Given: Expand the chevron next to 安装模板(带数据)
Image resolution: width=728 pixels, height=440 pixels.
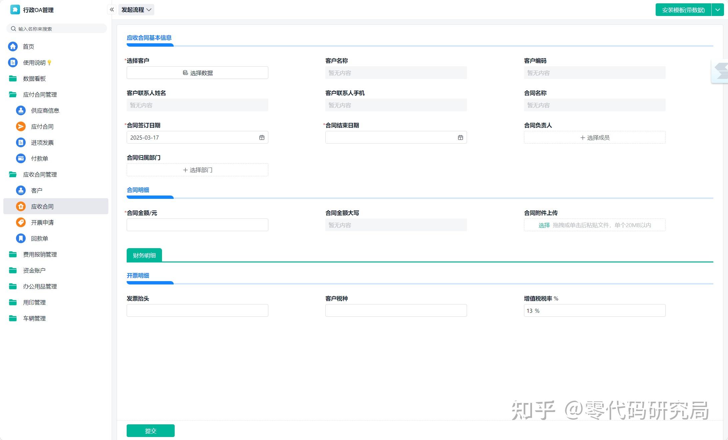Looking at the screenshot, I should click(x=718, y=10).
